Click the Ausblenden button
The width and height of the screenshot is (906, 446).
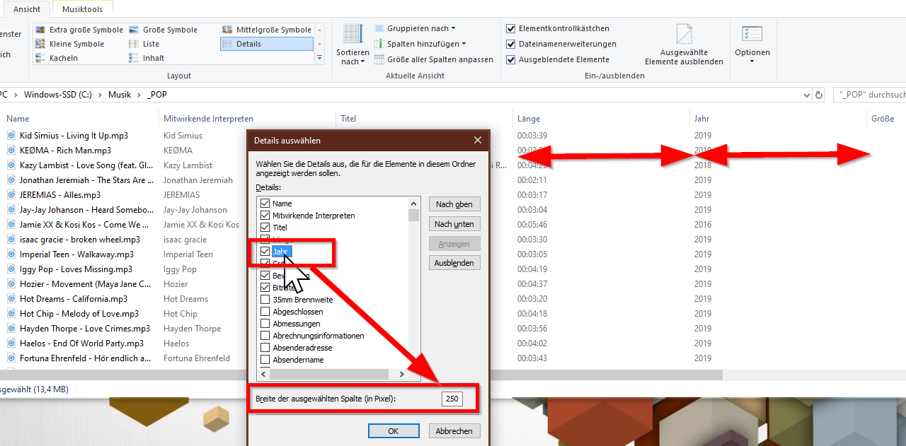(454, 263)
